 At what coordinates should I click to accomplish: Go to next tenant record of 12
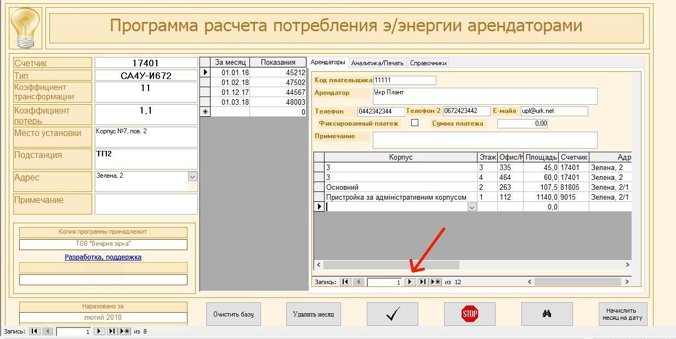410,282
